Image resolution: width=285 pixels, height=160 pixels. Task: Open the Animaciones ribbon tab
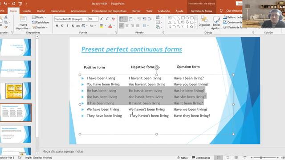(x=78, y=11)
